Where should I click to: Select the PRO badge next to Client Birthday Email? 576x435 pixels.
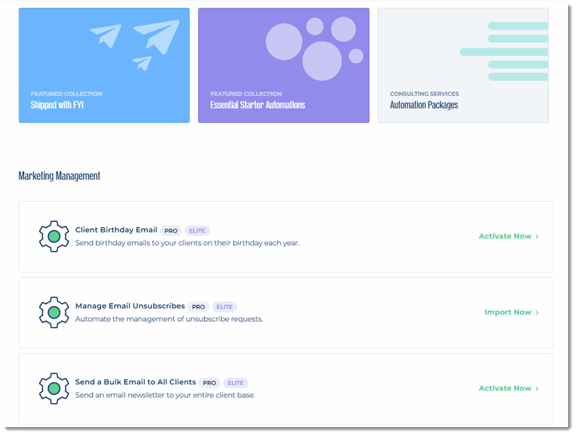click(x=171, y=231)
